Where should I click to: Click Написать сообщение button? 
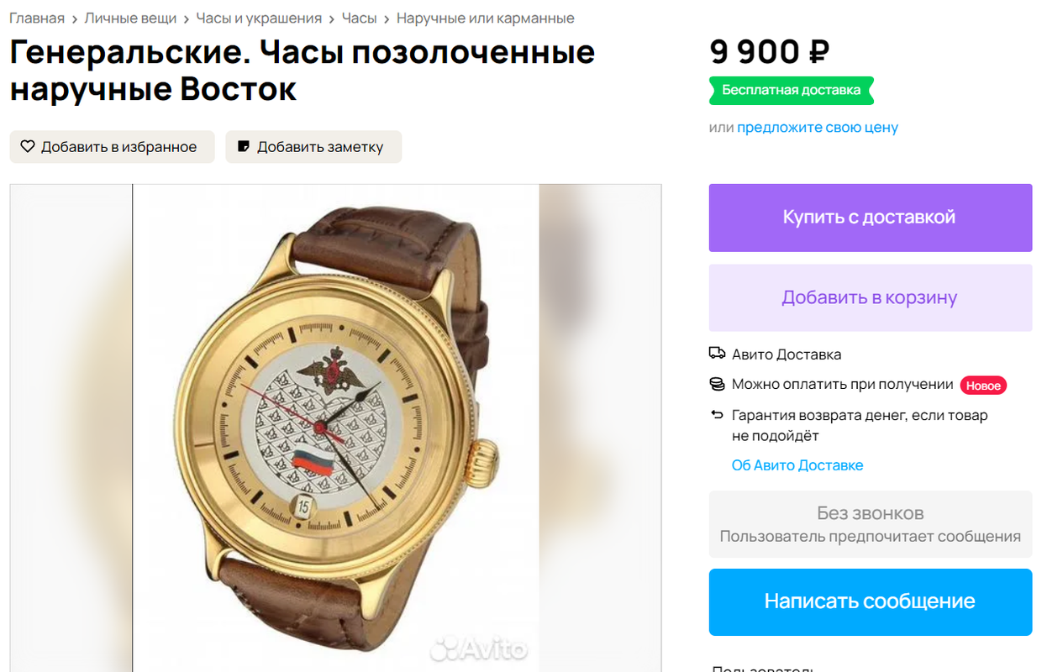871,602
